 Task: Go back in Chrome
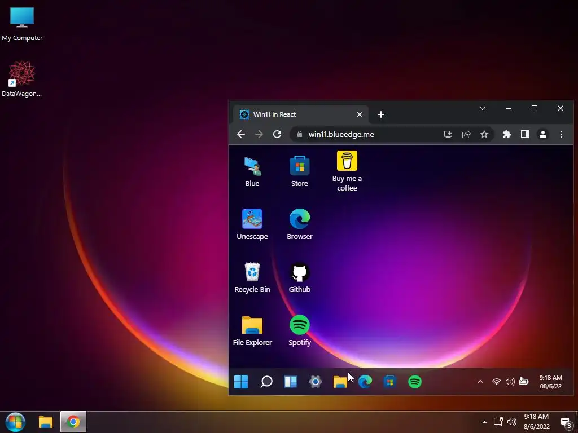click(241, 134)
